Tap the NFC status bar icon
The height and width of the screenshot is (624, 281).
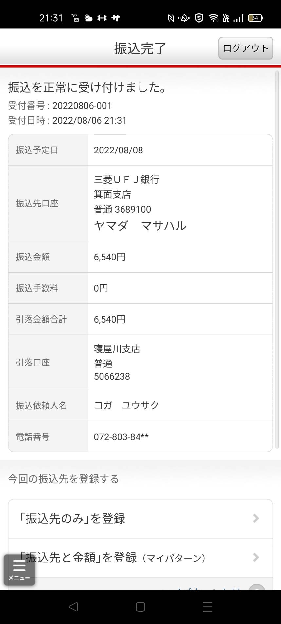pos(171,18)
